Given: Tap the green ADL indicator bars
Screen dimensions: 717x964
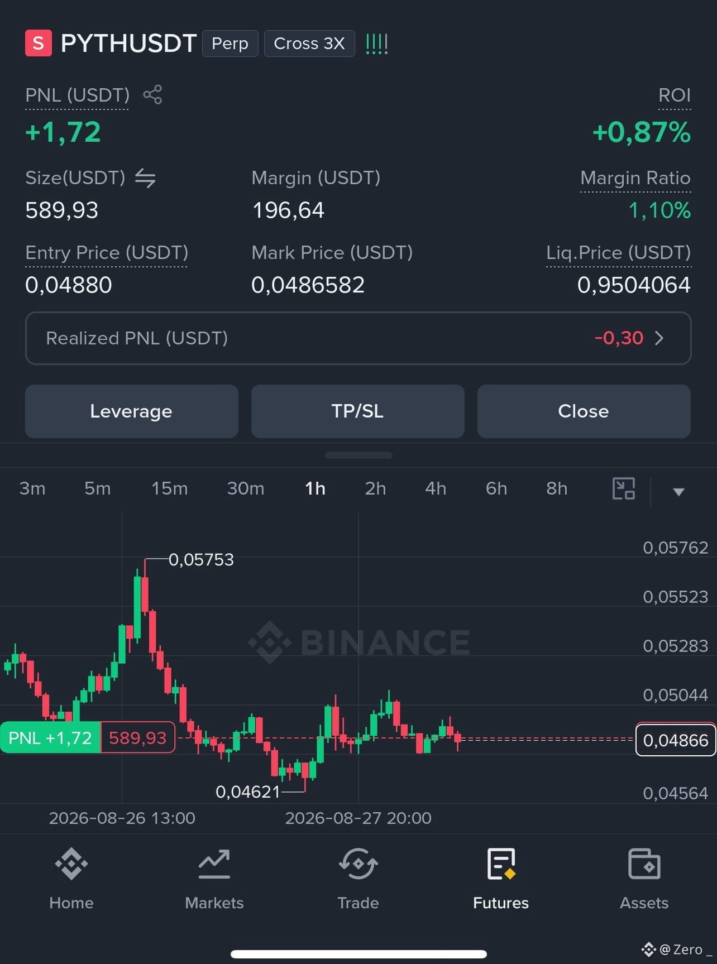Looking at the screenshot, I should coord(376,44).
